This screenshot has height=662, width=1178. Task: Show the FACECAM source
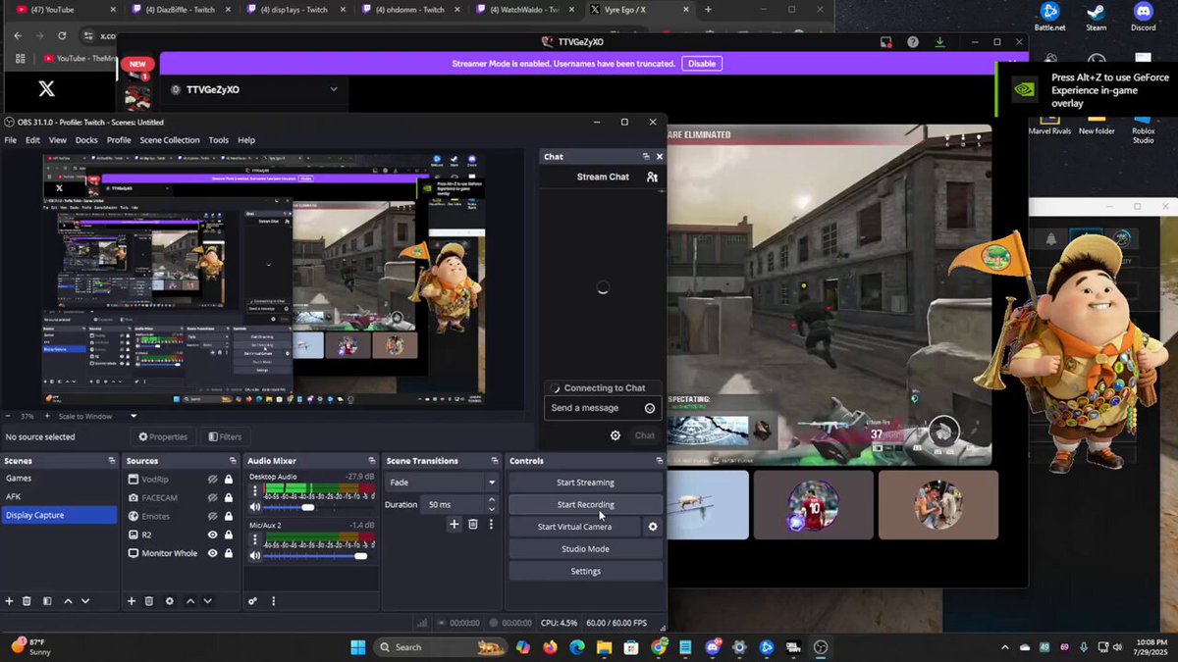pyautogui.click(x=212, y=498)
